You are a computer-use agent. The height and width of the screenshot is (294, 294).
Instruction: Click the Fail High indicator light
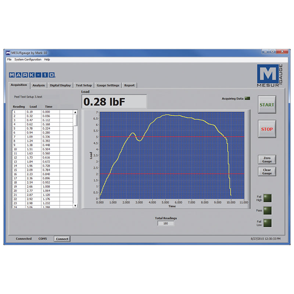tap(267, 197)
